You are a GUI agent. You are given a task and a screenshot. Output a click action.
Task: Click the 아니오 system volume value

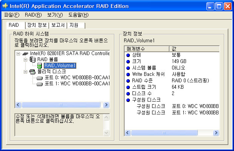click(x=179, y=68)
